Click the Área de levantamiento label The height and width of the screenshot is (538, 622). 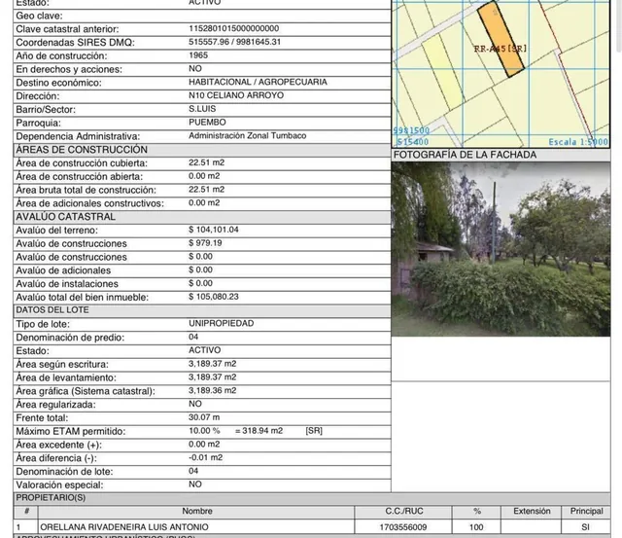coord(66,378)
